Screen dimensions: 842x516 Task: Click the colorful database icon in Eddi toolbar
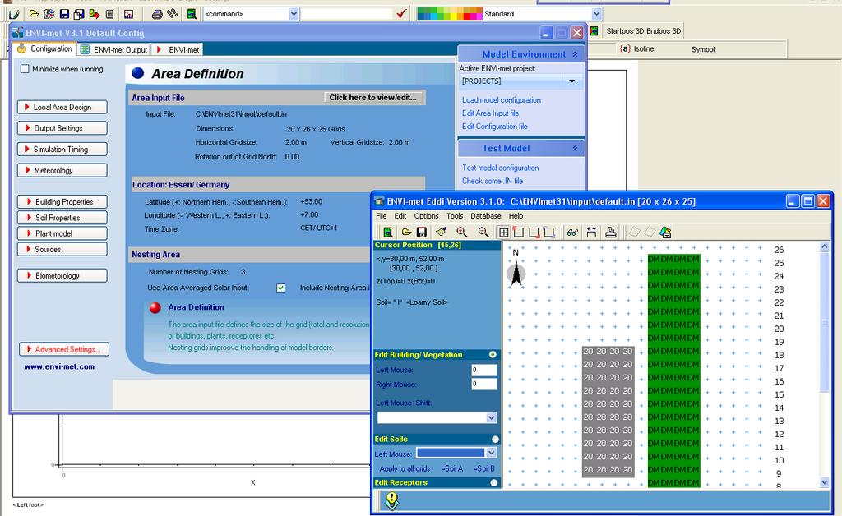(665, 233)
